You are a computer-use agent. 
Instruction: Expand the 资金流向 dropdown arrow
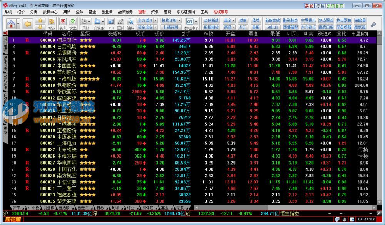[x=156, y=27]
